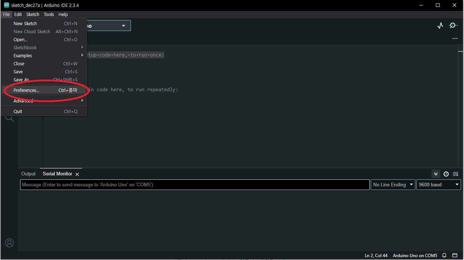Open the Edit menu

coord(18,14)
